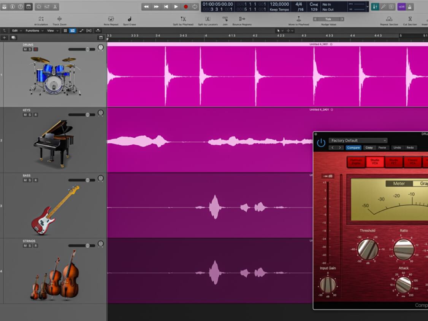The height and width of the screenshot is (321, 428).
Task: Record-enable the STRINGS track
Action: pos(35,246)
